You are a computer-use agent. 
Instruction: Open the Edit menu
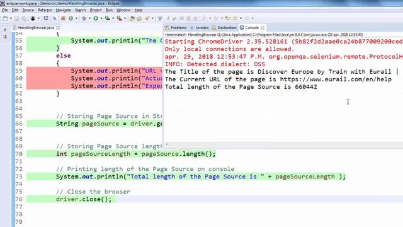(x=15, y=10)
